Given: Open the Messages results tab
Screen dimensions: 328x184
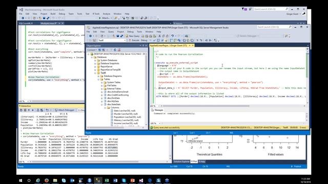Looking at the screenshot, I should 157,110.
